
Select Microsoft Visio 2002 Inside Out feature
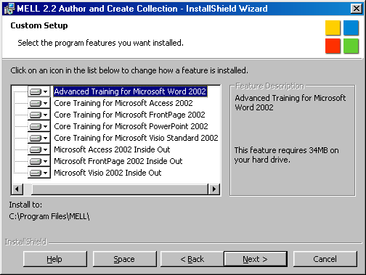click(107, 173)
